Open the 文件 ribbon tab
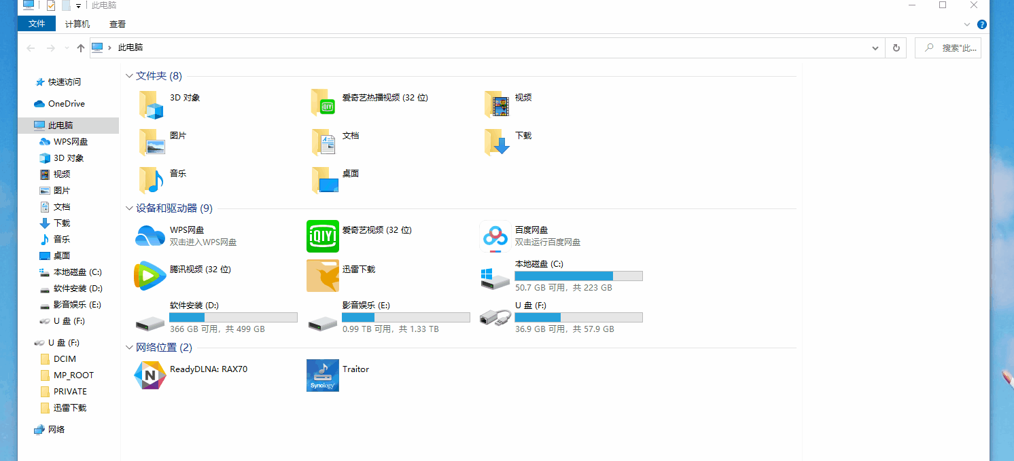 37,24
